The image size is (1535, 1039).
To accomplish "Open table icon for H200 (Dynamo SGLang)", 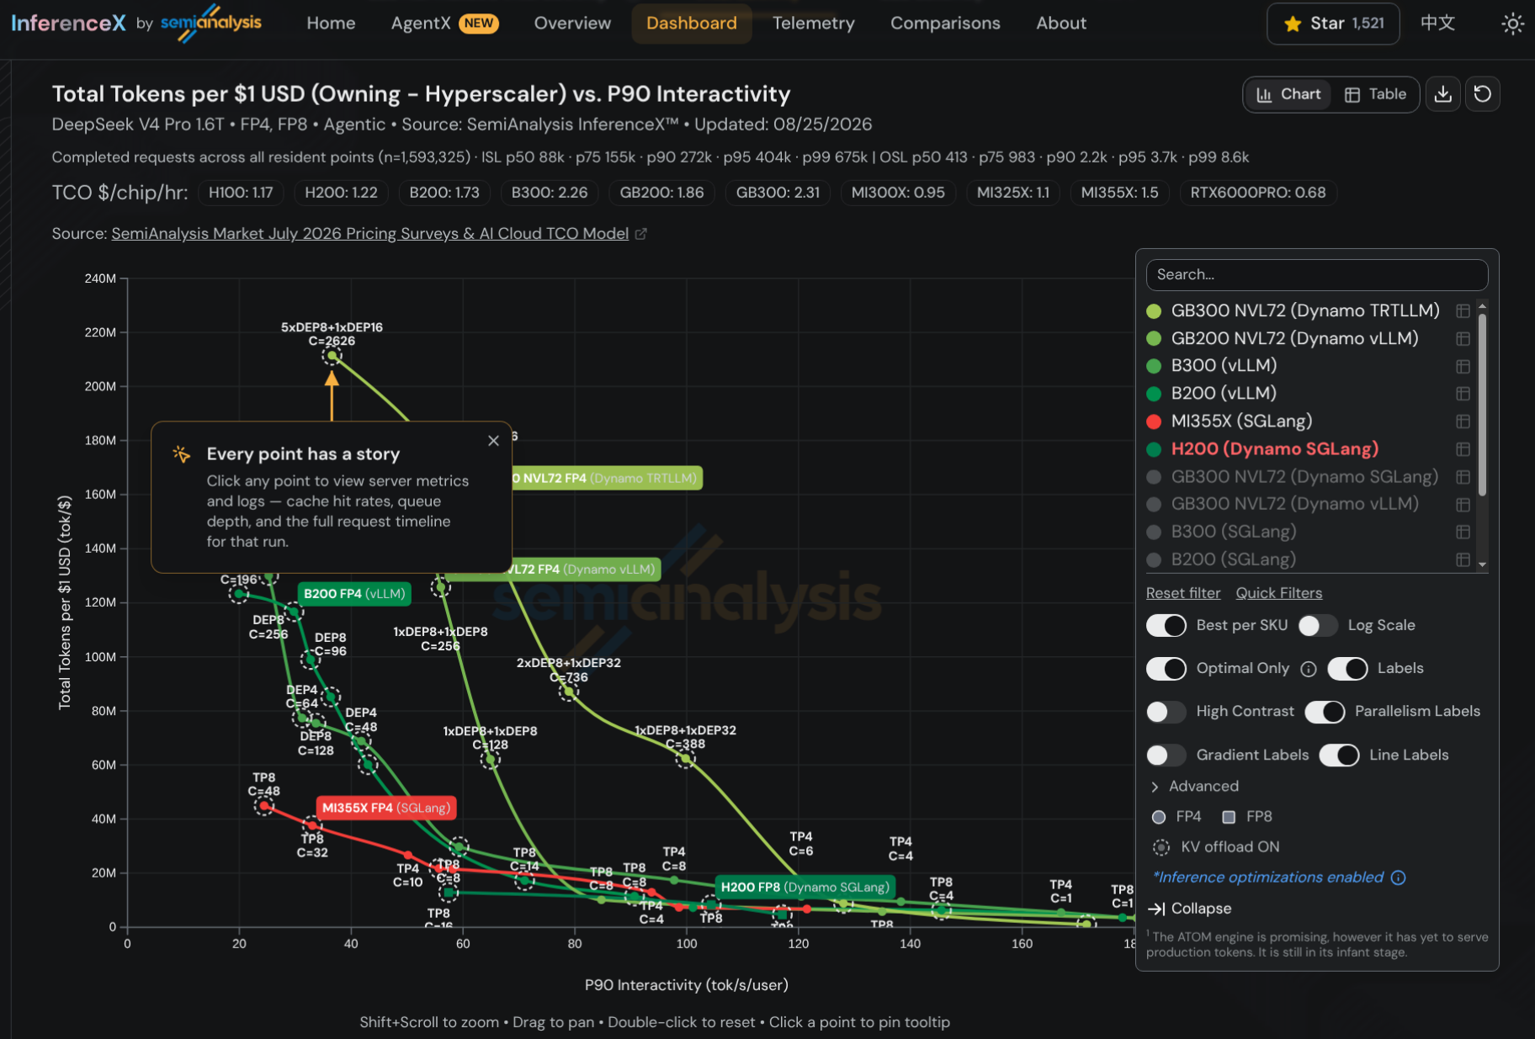I will coord(1463,449).
